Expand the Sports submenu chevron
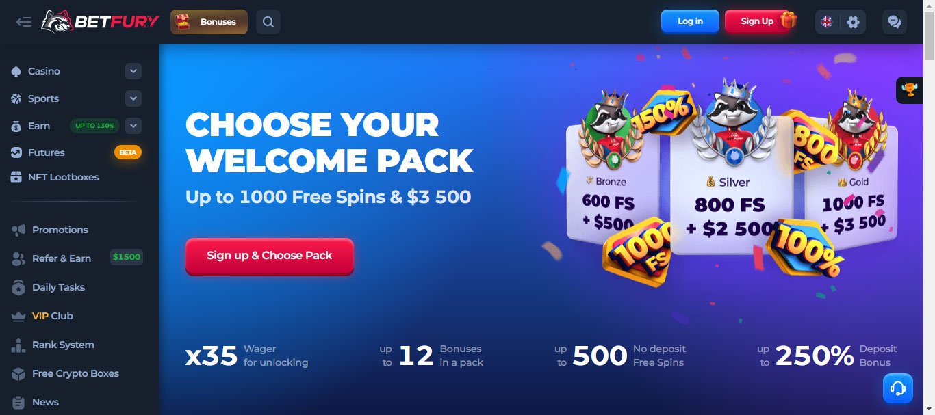This screenshot has height=415, width=935. [133, 98]
